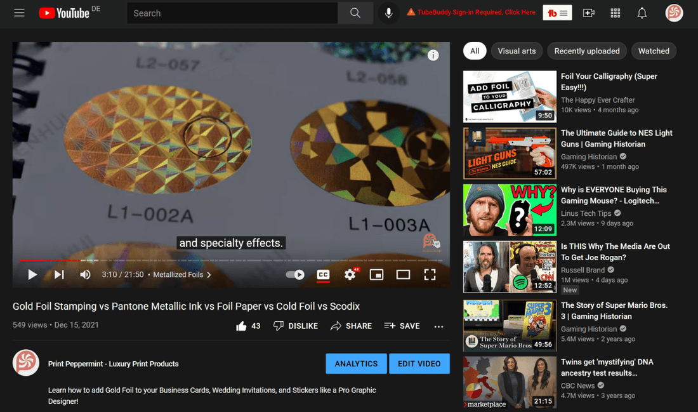Select the Visual arts filter chip
Image resolution: width=698 pixels, height=412 pixels.
tap(517, 51)
